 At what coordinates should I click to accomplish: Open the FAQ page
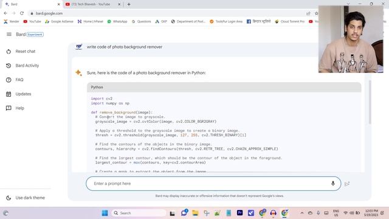(15, 80)
